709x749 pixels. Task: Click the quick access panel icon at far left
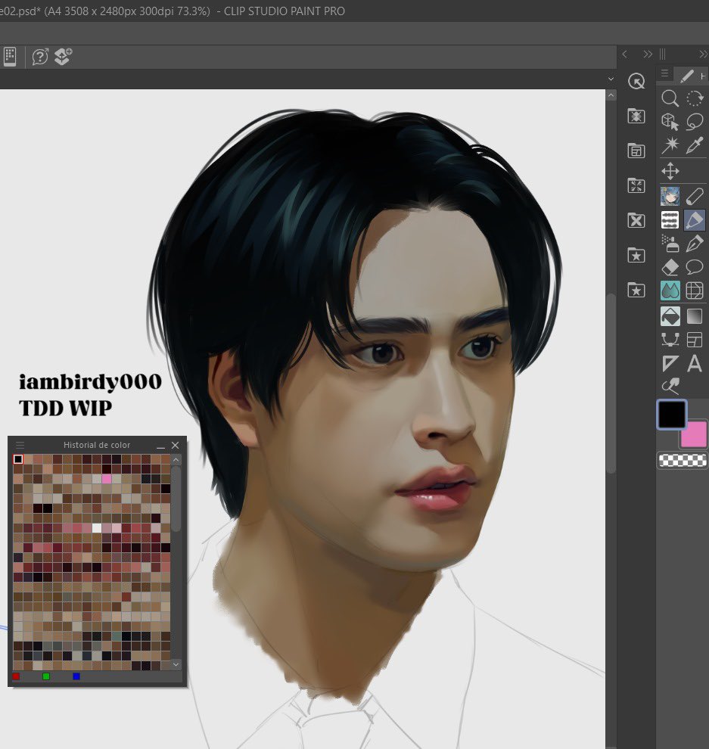tap(10, 57)
